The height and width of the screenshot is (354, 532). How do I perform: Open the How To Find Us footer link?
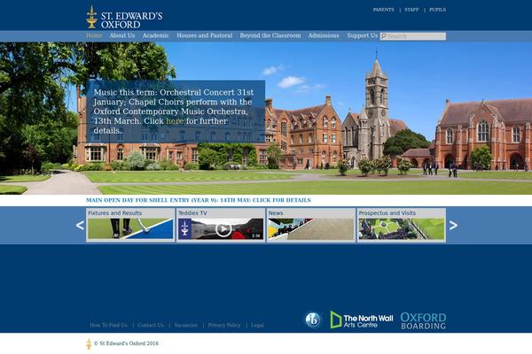[108, 325]
